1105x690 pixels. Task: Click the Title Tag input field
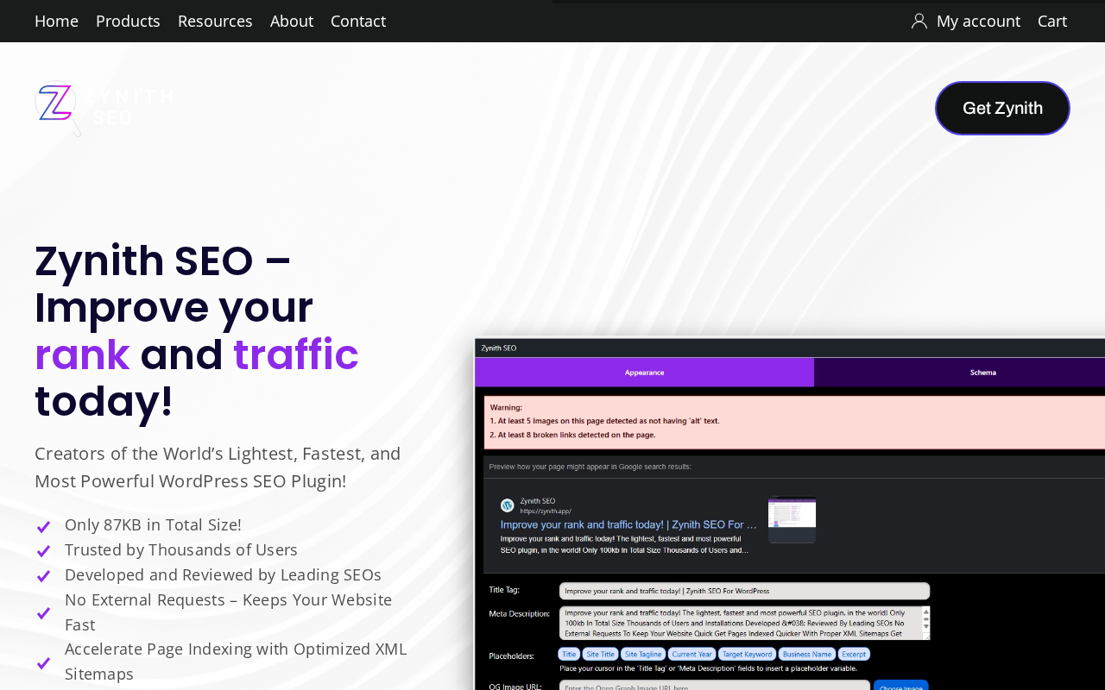[x=744, y=591]
